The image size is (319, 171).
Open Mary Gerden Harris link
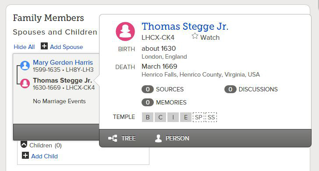pyautogui.click(x=63, y=63)
